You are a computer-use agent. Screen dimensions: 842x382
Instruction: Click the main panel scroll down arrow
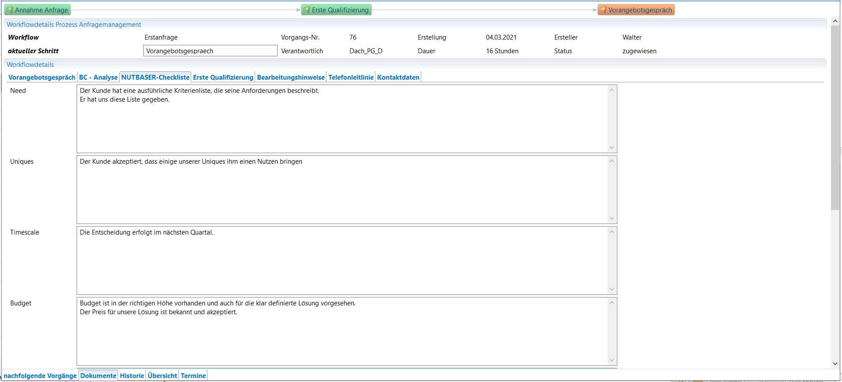click(x=835, y=364)
